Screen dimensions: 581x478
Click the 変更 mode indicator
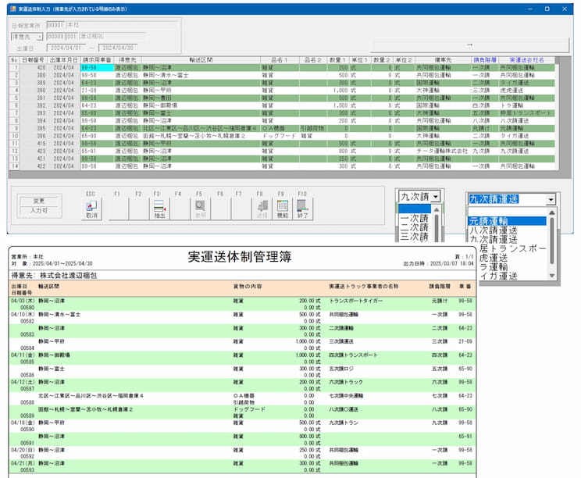[39, 201]
